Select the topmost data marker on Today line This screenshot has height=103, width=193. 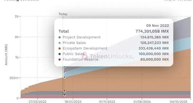[64, 67]
